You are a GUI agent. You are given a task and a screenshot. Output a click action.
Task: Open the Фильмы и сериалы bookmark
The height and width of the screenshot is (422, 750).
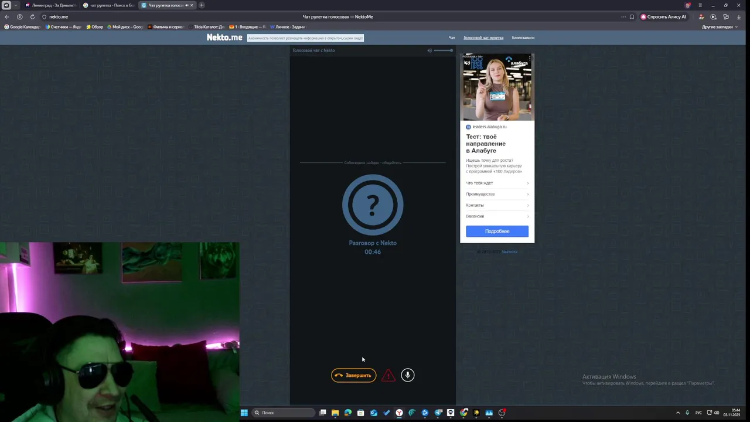pyautogui.click(x=166, y=27)
